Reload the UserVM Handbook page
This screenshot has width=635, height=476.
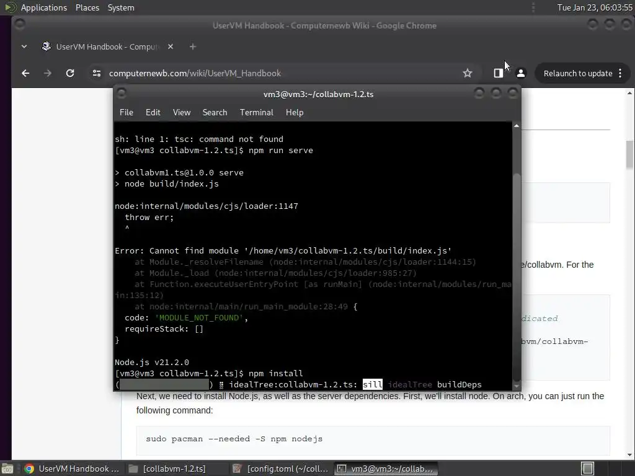pos(70,73)
